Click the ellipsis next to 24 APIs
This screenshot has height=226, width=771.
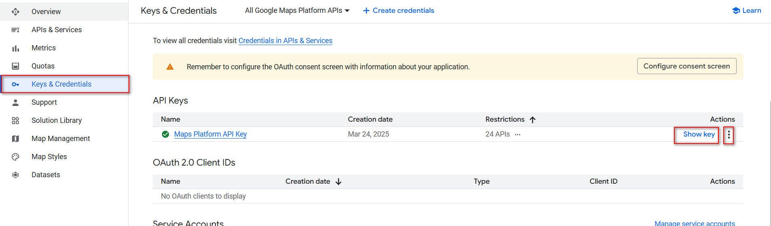click(x=518, y=135)
